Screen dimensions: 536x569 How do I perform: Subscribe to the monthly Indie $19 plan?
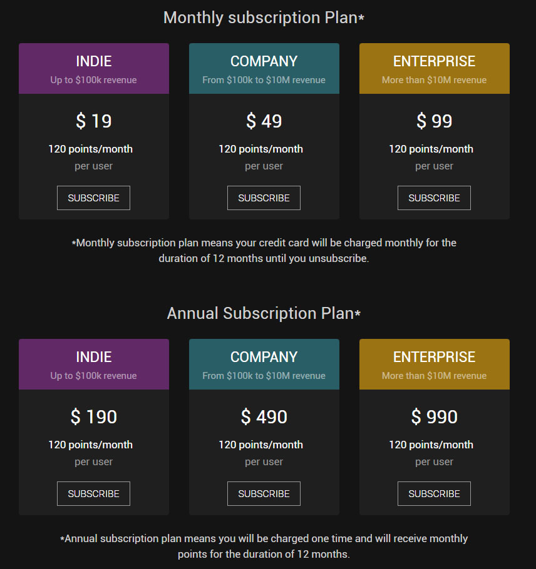click(93, 198)
